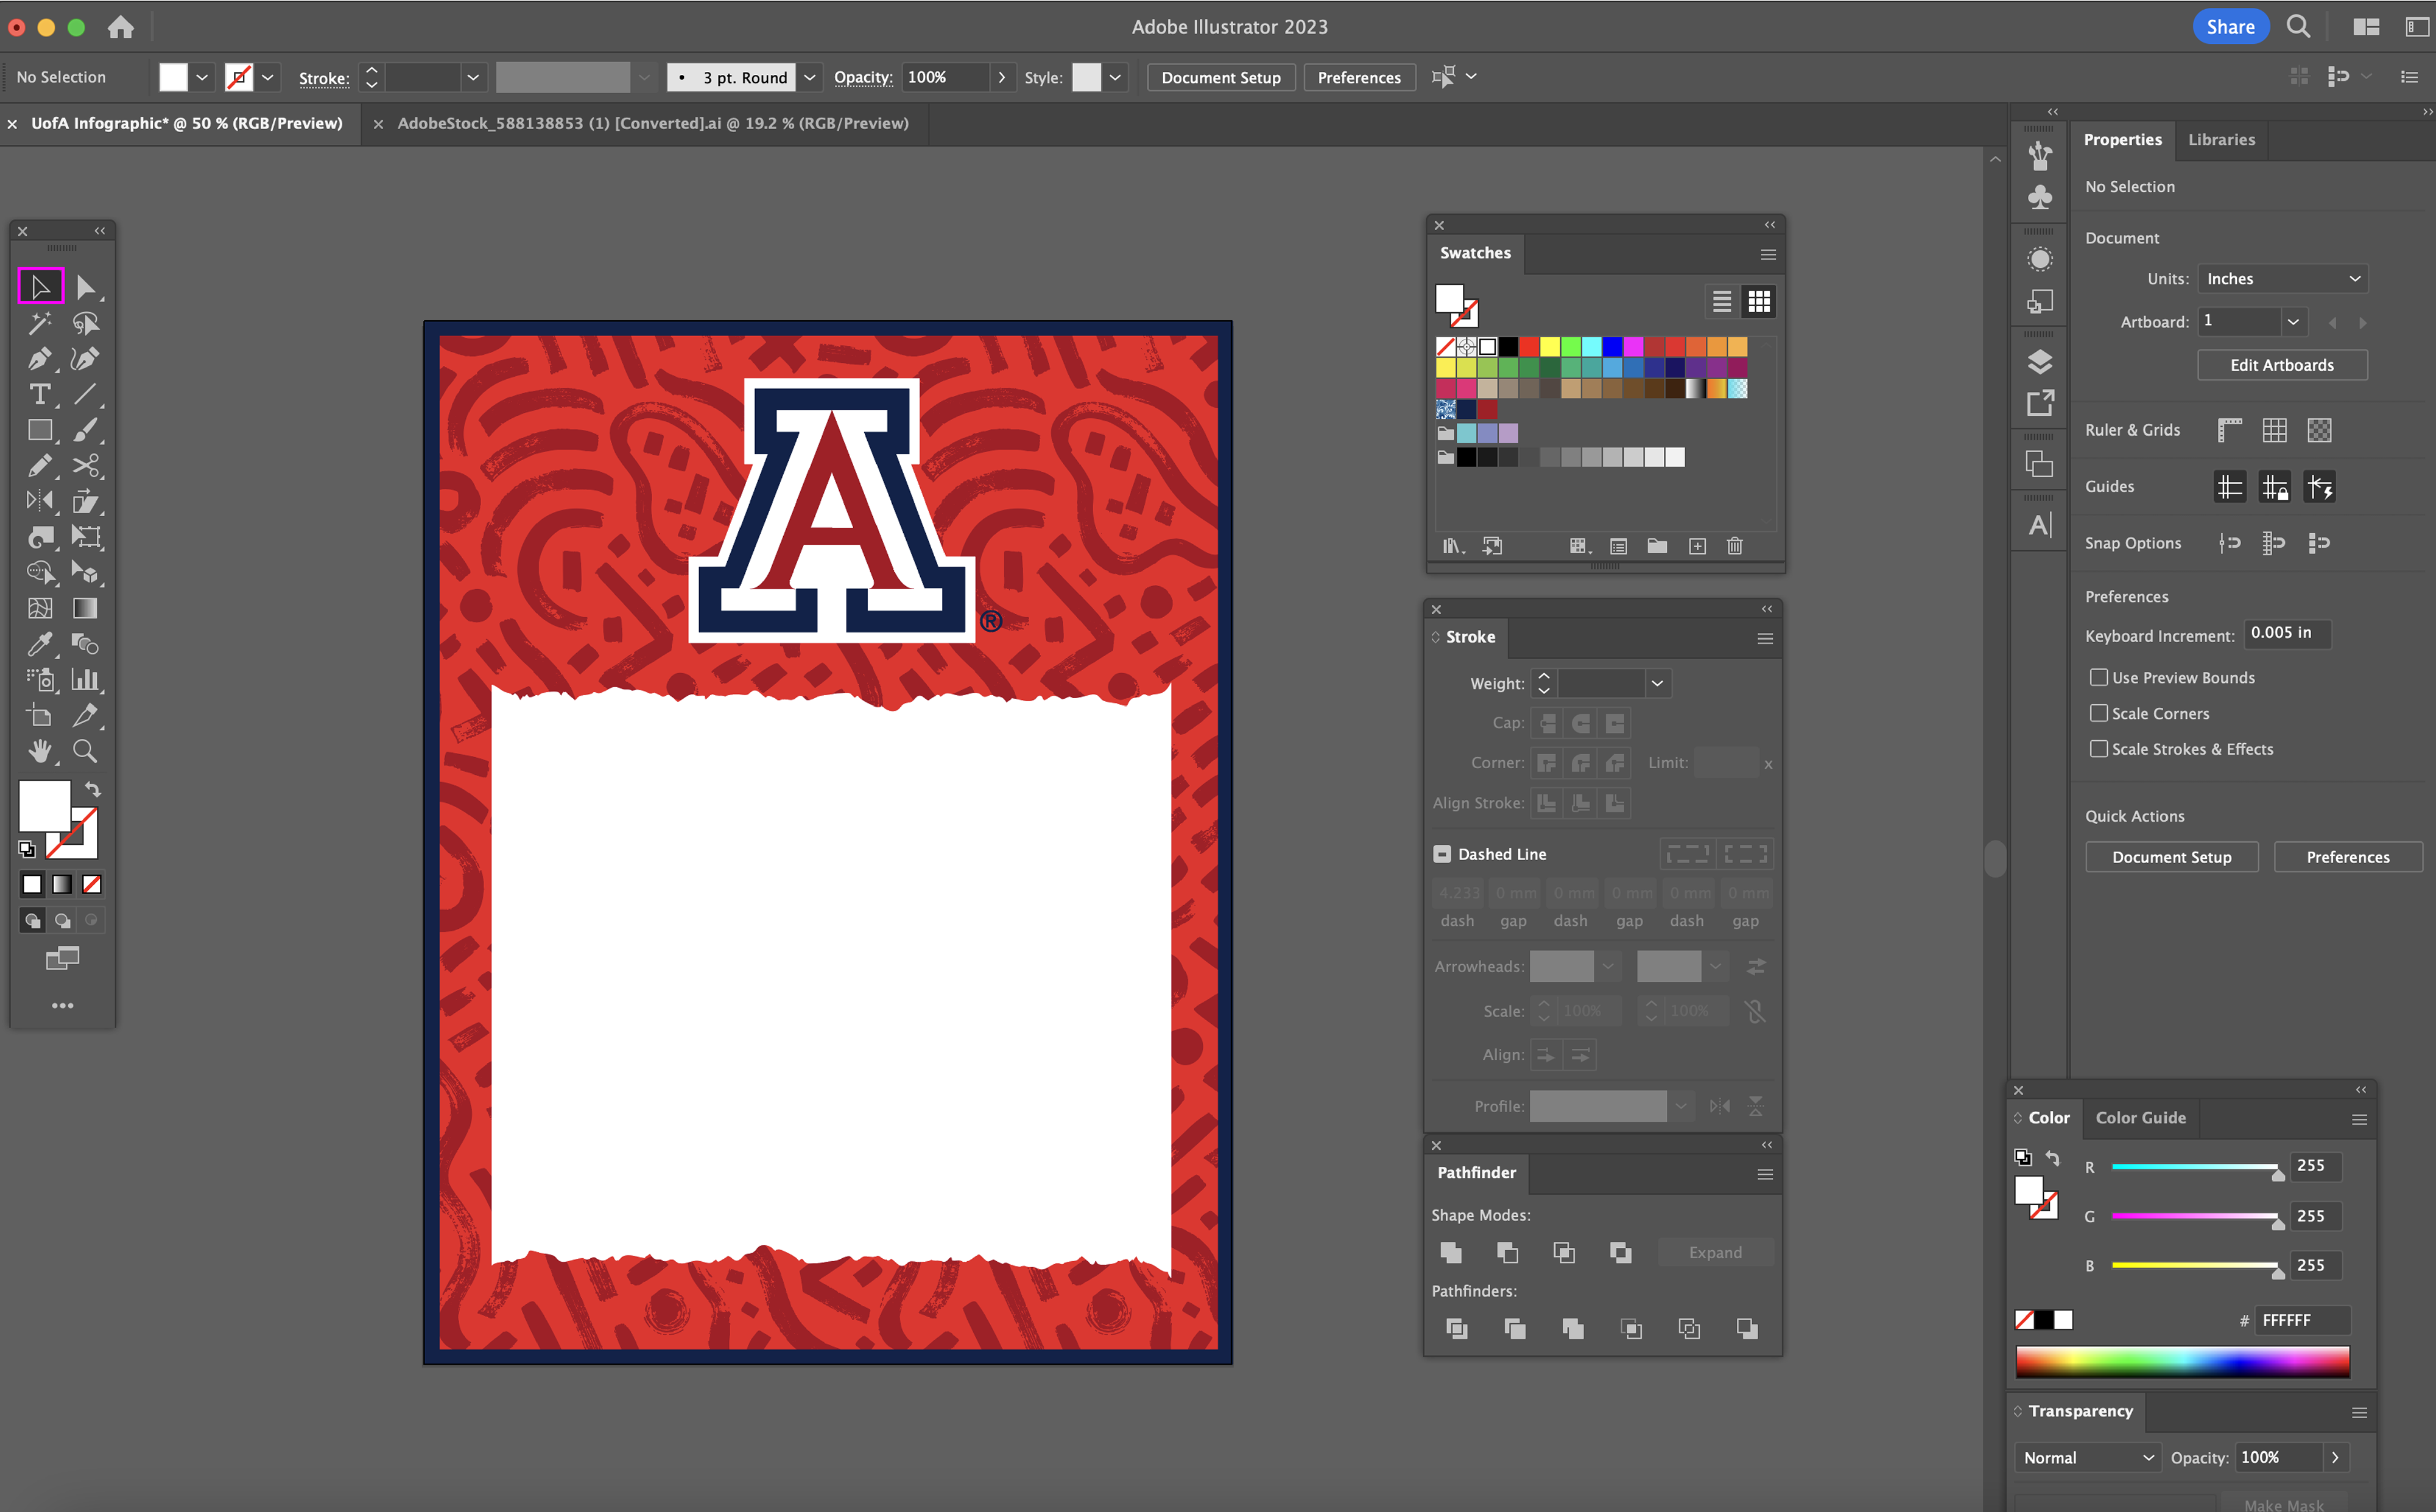Click Document Setup in the control bar
Viewport: 2436px width, 1512px height.
(x=1220, y=77)
